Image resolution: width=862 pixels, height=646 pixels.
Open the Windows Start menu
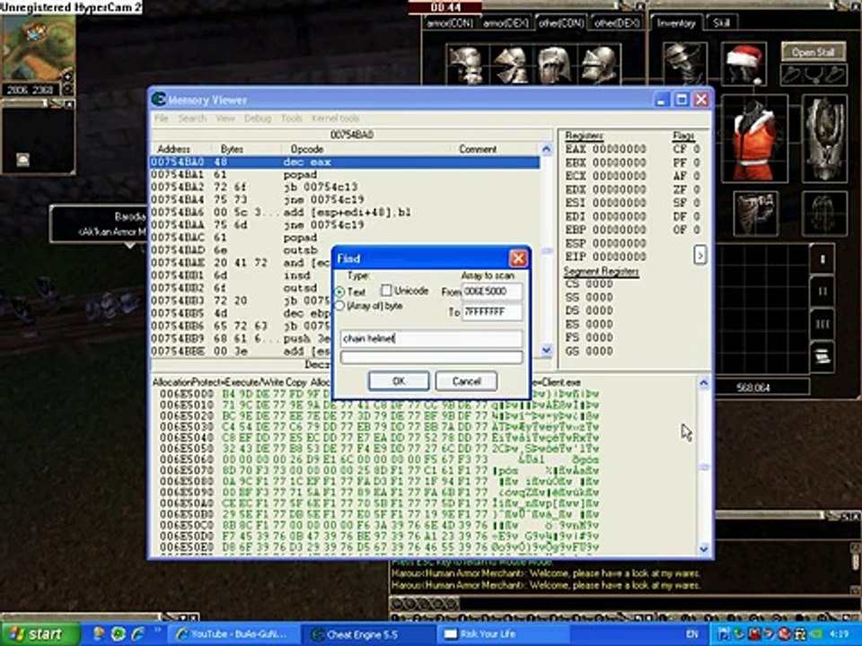tap(39, 634)
